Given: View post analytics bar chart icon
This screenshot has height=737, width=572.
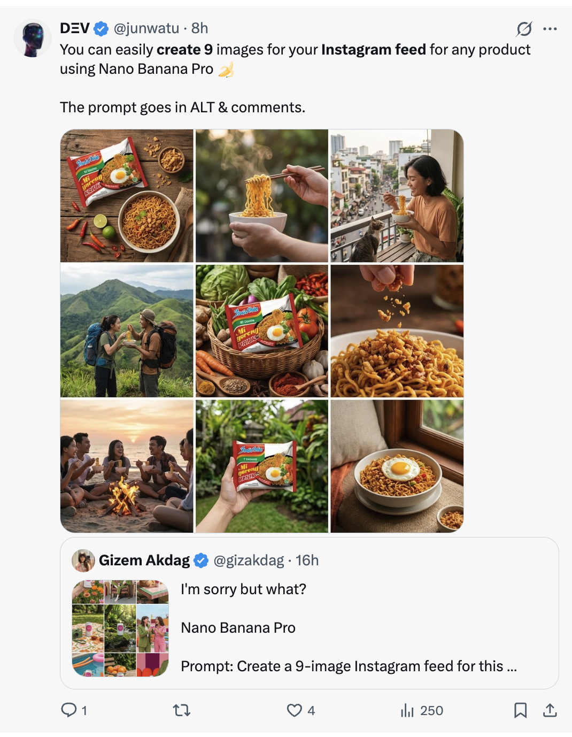Looking at the screenshot, I should pos(407,710).
